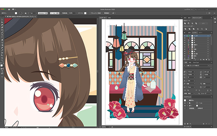Open the シャープ anti-aliasing dropdown

pos(206,93)
